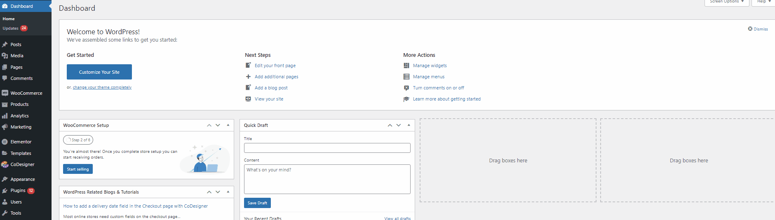Screen dimensions: 775x220
Task: Click the edit icon beside Add a blog post
Action: pos(248,88)
